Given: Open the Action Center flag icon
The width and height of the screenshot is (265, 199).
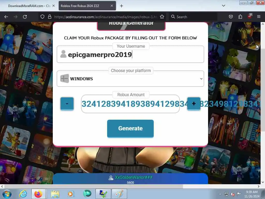Looking at the screenshot, I should (239, 194).
